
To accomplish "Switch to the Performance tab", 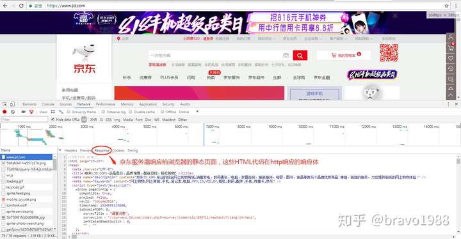I will tap(106, 104).
